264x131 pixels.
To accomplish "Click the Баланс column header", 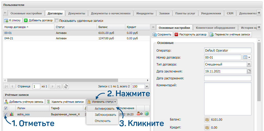I will (111, 27).
